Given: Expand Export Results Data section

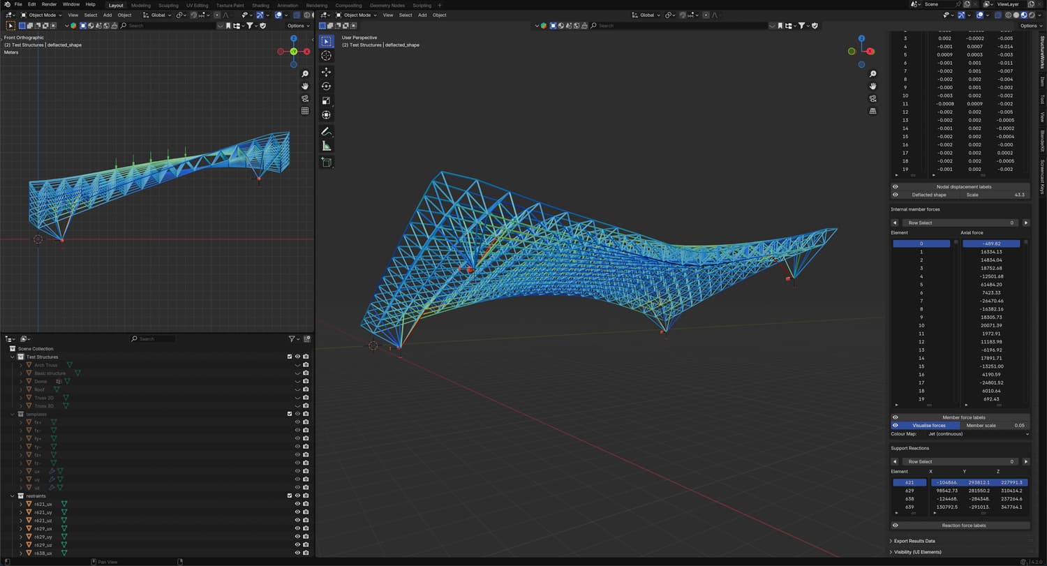Looking at the screenshot, I should tap(914, 541).
